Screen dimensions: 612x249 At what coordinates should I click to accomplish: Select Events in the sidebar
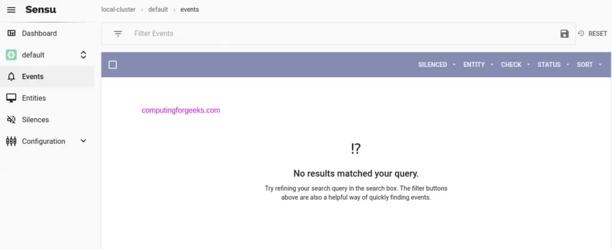point(47,76)
